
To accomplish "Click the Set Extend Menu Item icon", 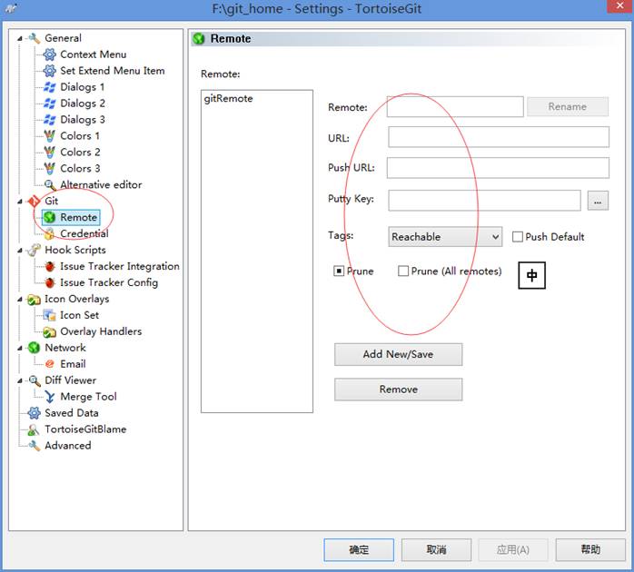I will pos(49,71).
